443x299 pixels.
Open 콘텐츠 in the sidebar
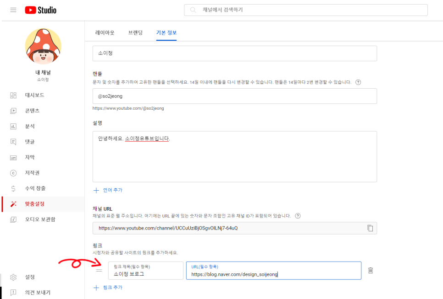[32, 111]
